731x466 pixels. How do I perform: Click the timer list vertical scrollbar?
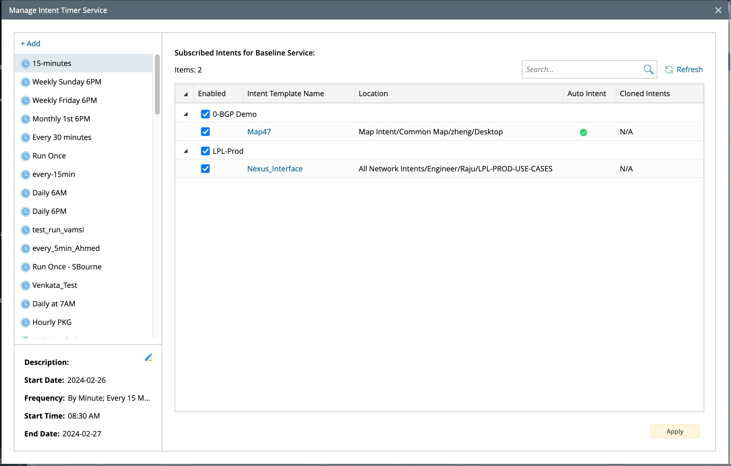pyautogui.click(x=157, y=85)
